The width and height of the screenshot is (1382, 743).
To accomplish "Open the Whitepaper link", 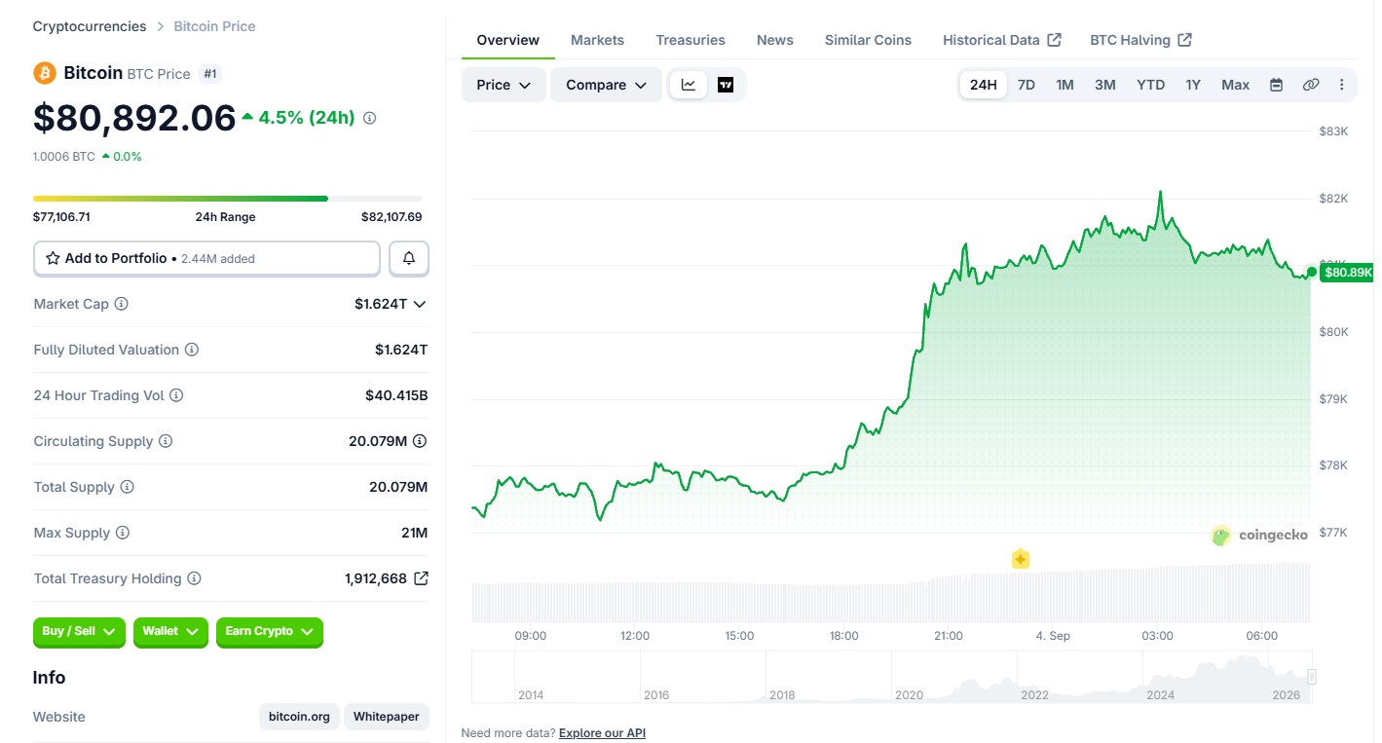I will (x=386, y=717).
